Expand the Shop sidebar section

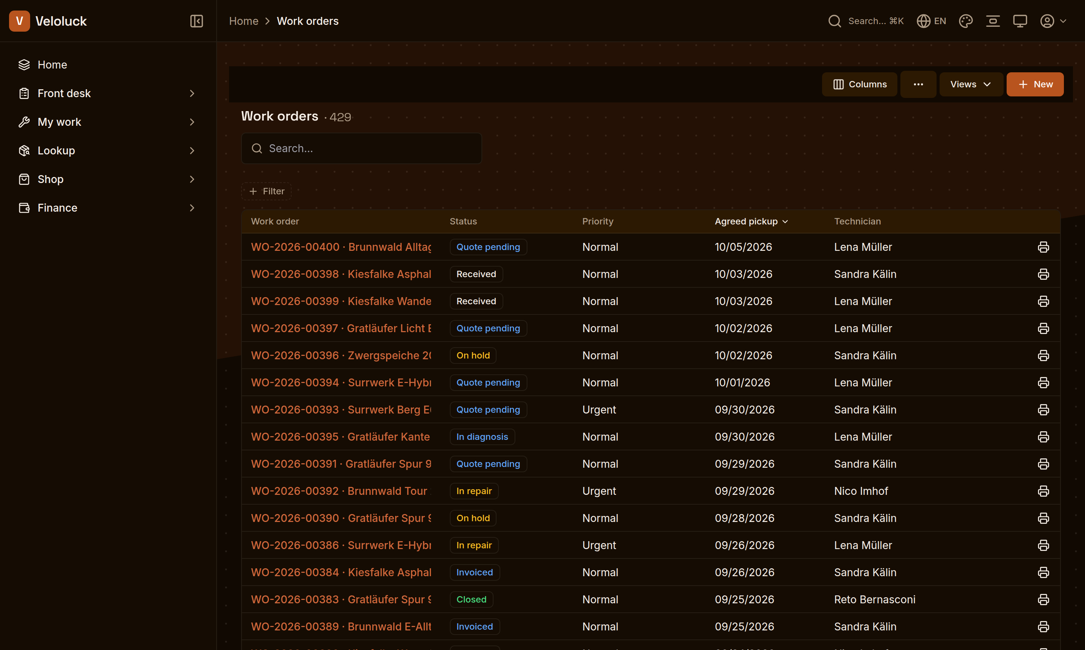pyautogui.click(x=108, y=179)
